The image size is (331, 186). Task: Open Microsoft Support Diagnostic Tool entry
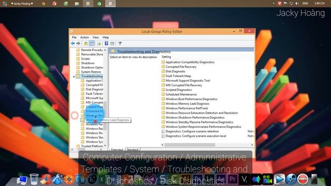pyautogui.click(x=186, y=81)
